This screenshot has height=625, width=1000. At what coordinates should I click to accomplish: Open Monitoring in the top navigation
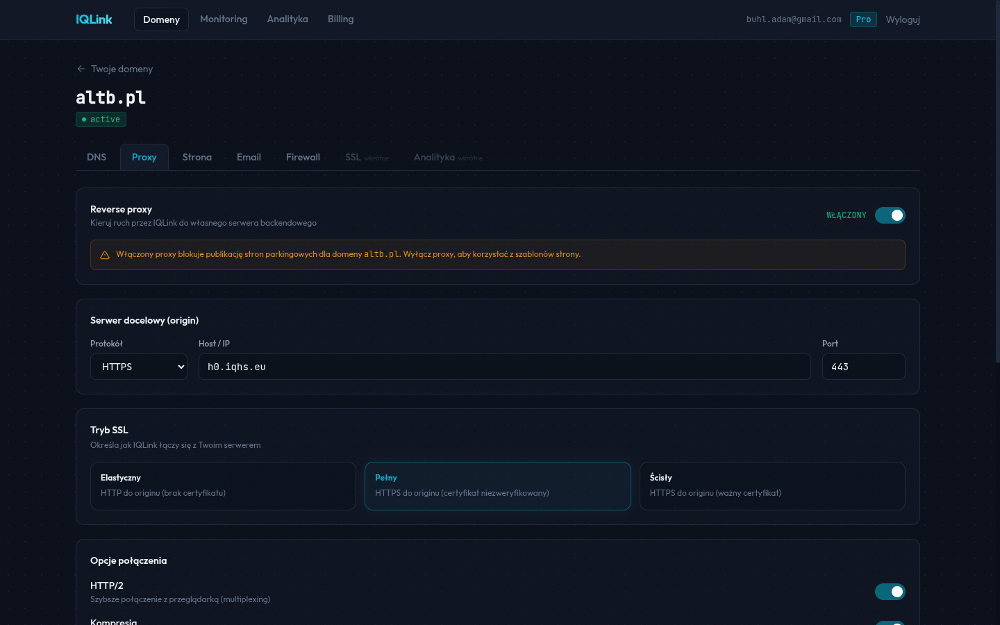coord(224,19)
